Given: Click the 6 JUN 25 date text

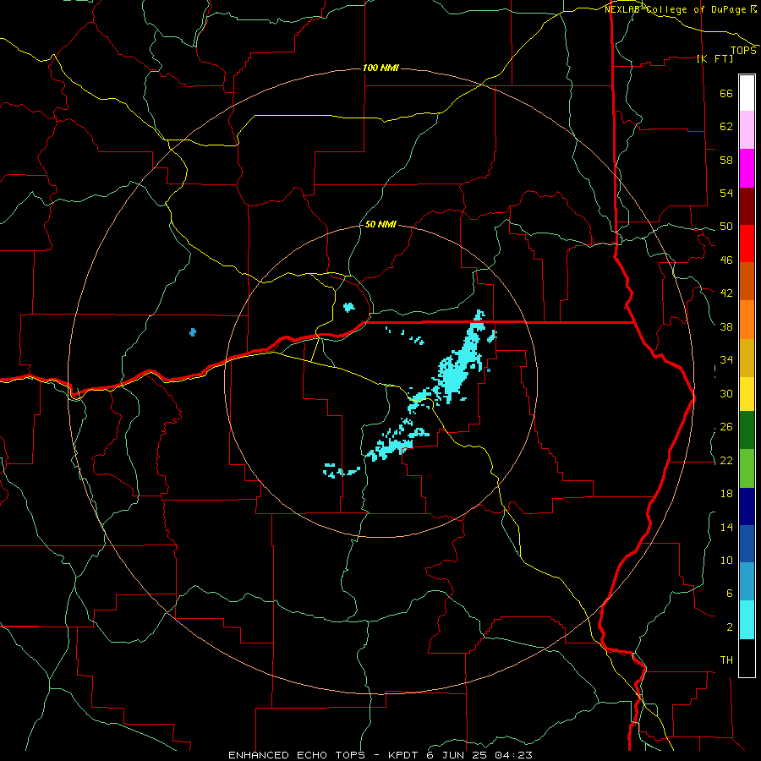Looking at the screenshot, I should (x=457, y=755).
